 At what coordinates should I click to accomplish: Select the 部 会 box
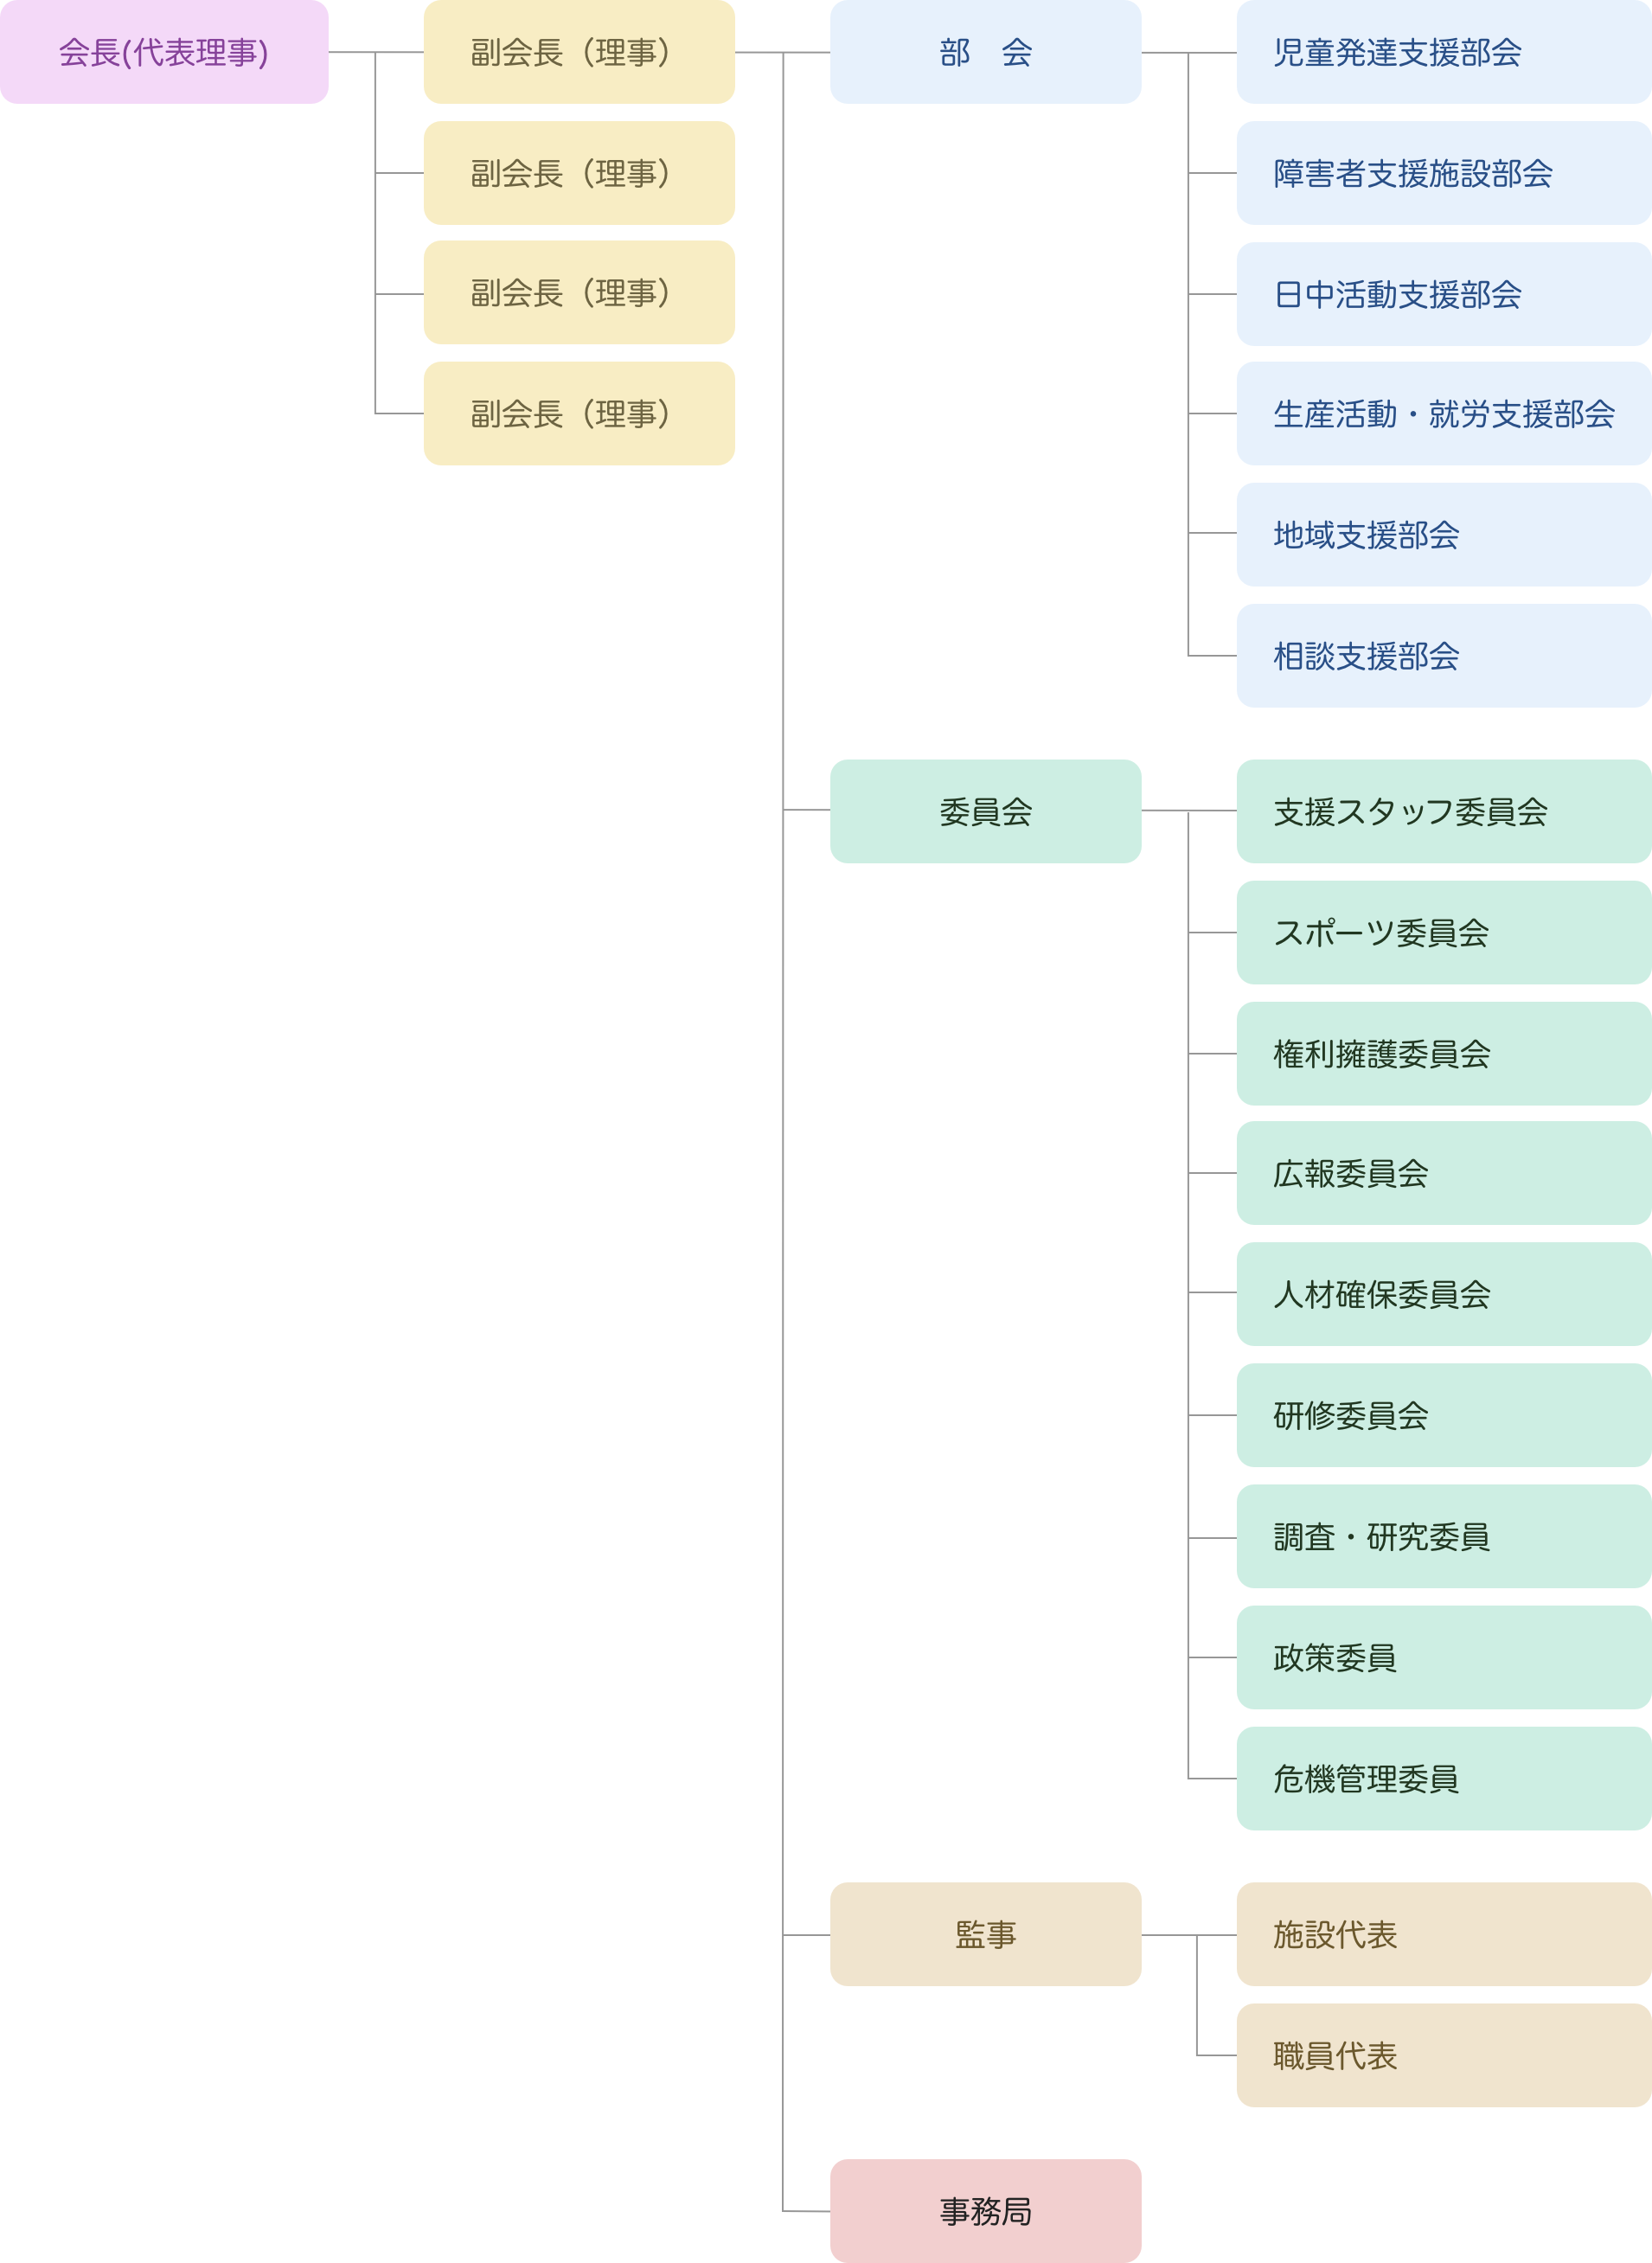pyautogui.click(x=985, y=52)
